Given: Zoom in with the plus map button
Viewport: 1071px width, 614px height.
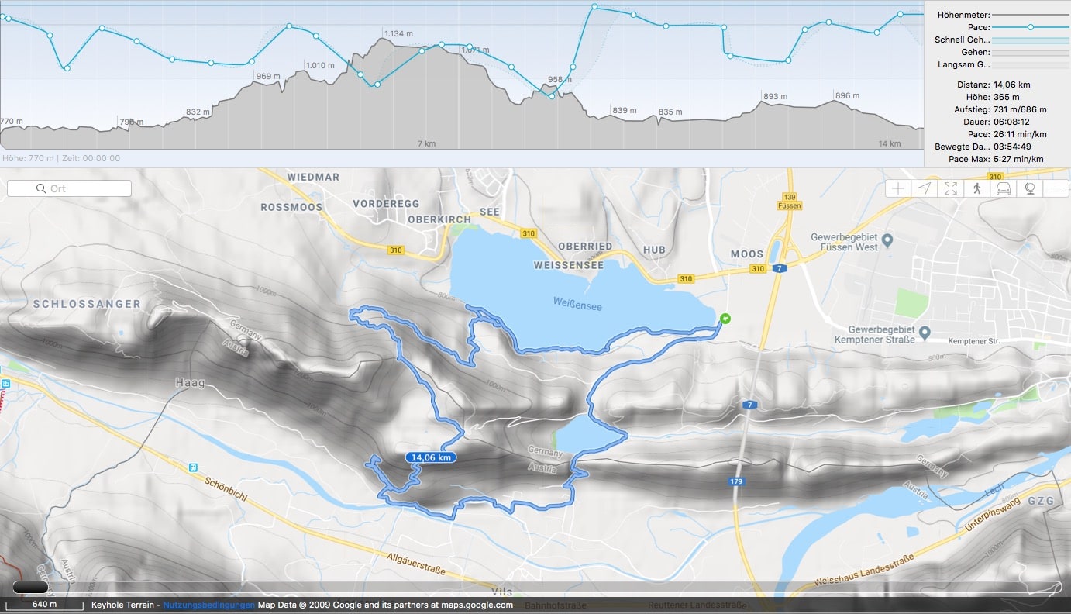Looking at the screenshot, I should coord(898,188).
